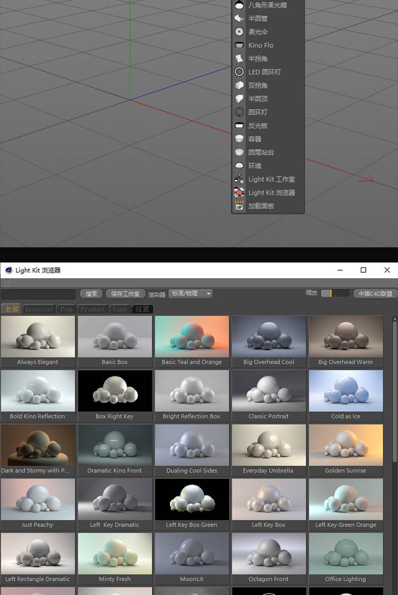Click the 半拐角 icon

click(x=239, y=58)
